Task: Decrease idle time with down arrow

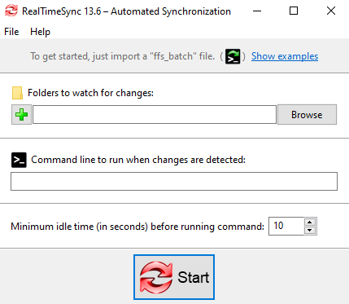Action: point(310,231)
